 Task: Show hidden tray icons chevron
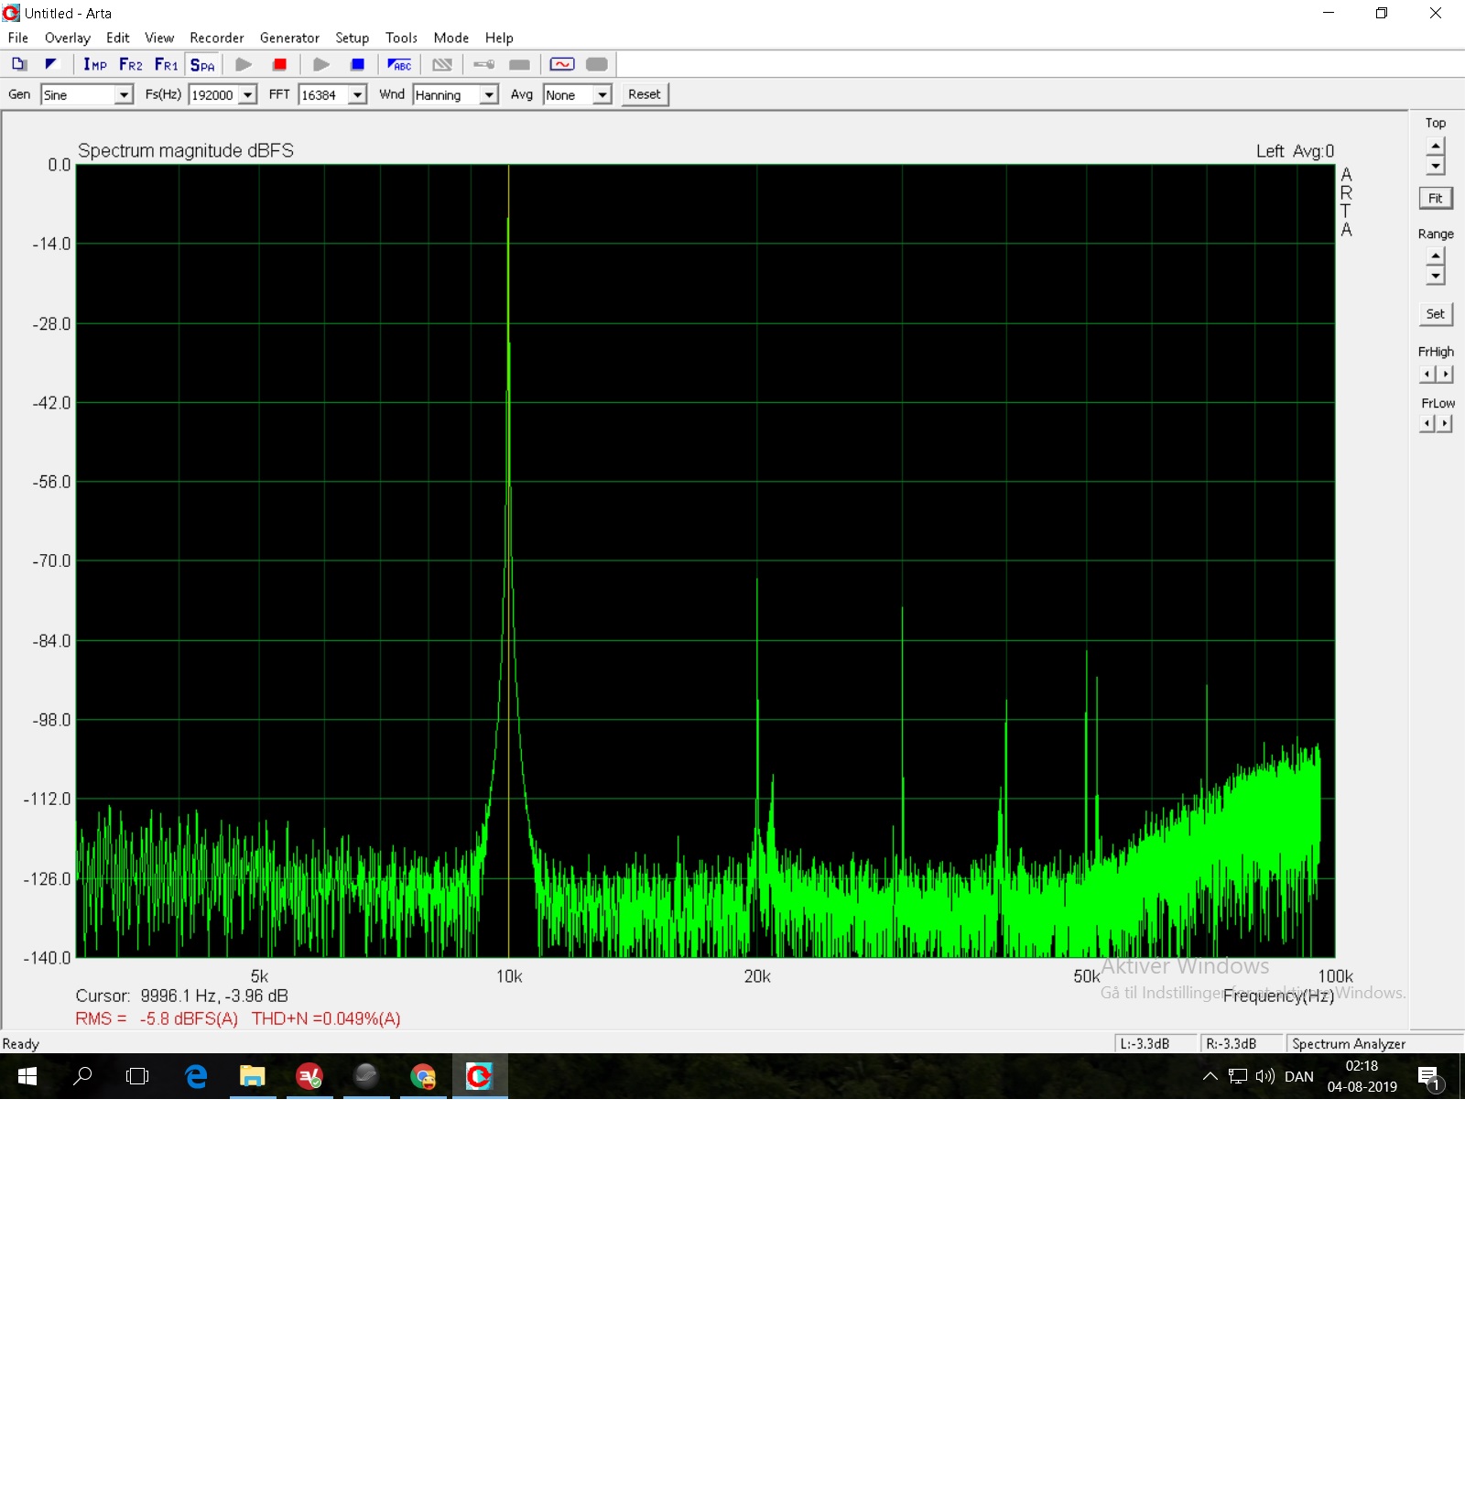click(1210, 1076)
